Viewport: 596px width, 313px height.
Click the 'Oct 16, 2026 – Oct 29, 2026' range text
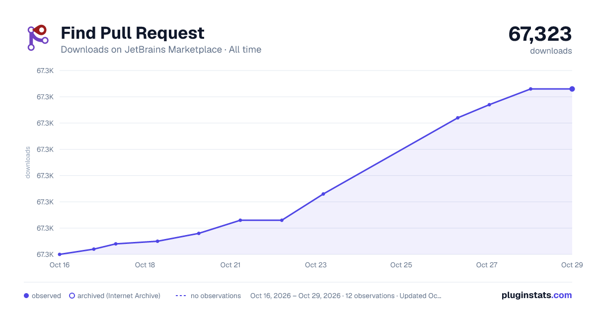[x=295, y=296]
